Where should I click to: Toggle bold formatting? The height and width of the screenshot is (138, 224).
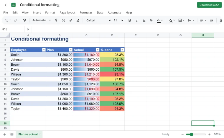coord(130,20)
